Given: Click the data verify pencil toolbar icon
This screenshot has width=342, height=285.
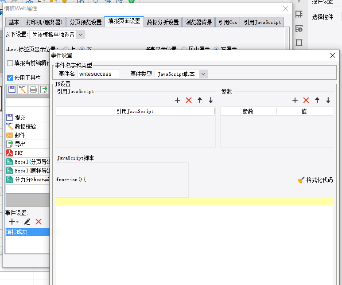Looking at the screenshot, I should (x=23, y=90).
